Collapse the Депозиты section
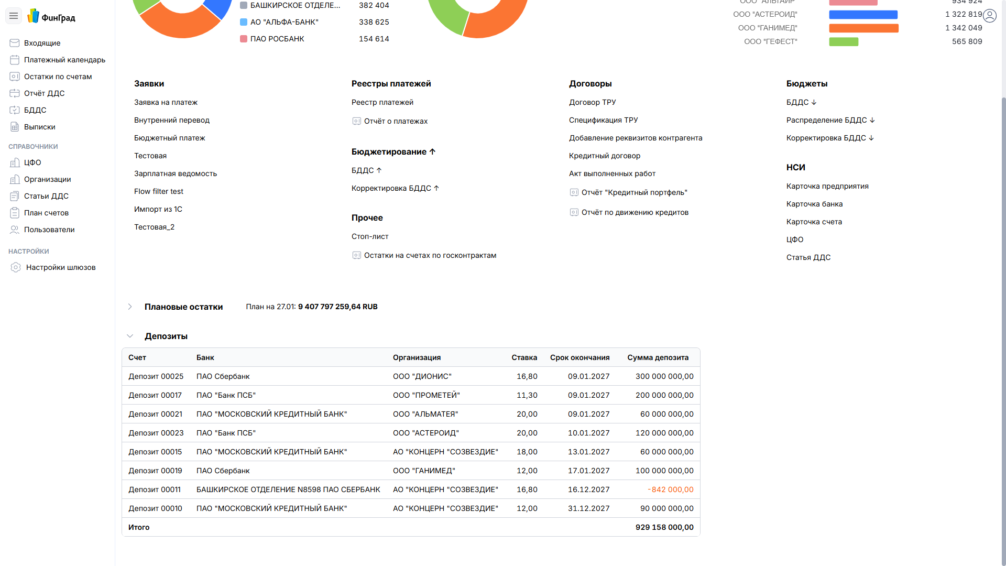1006x566 pixels. (130, 336)
